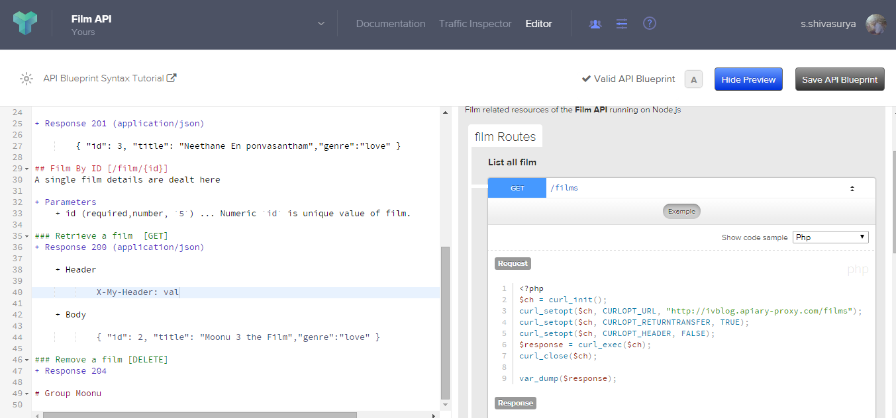Click the s.shivasurya username
The image size is (896, 418).
tap(828, 24)
